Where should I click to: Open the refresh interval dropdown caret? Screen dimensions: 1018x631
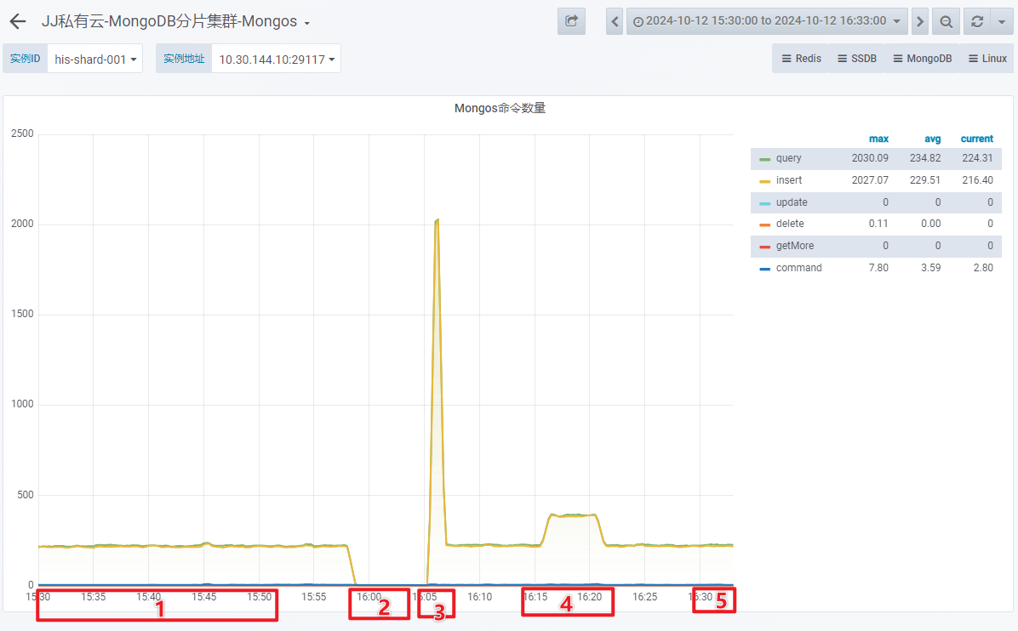1000,21
